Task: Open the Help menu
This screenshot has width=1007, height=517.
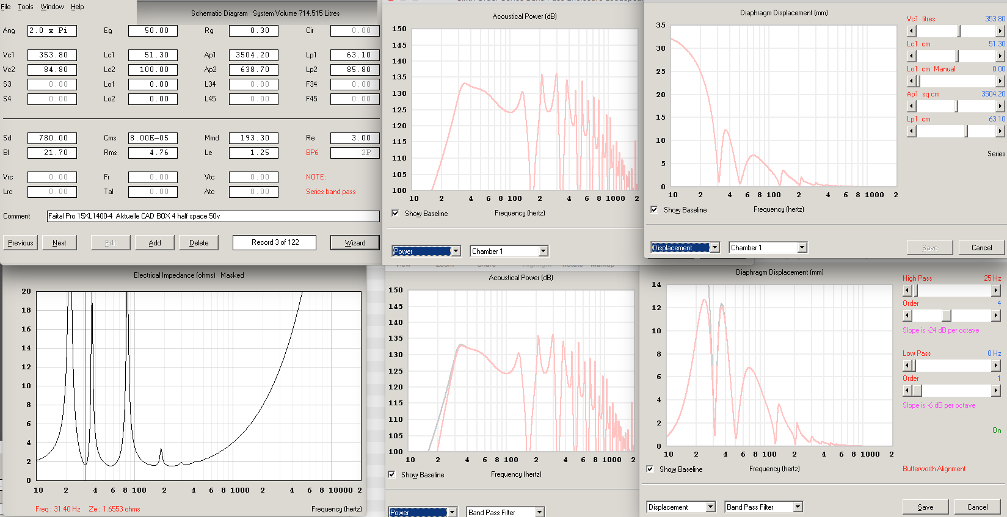Action: [x=78, y=7]
